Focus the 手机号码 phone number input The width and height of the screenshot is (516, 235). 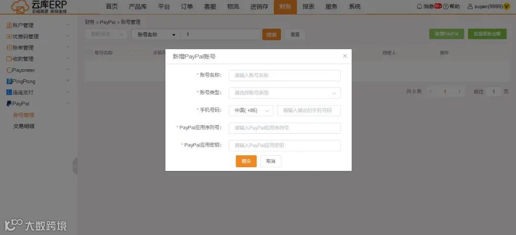(309, 111)
